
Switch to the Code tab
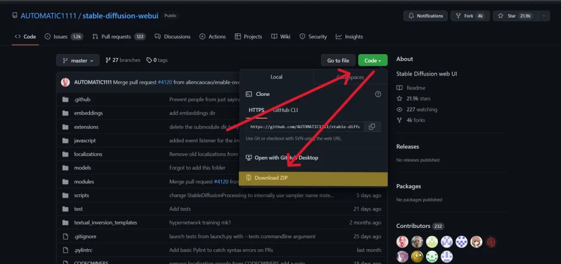[x=25, y=37]
